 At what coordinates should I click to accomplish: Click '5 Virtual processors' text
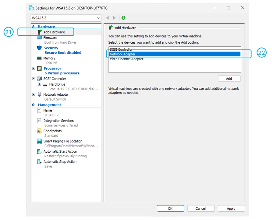[x=62, y=73]
